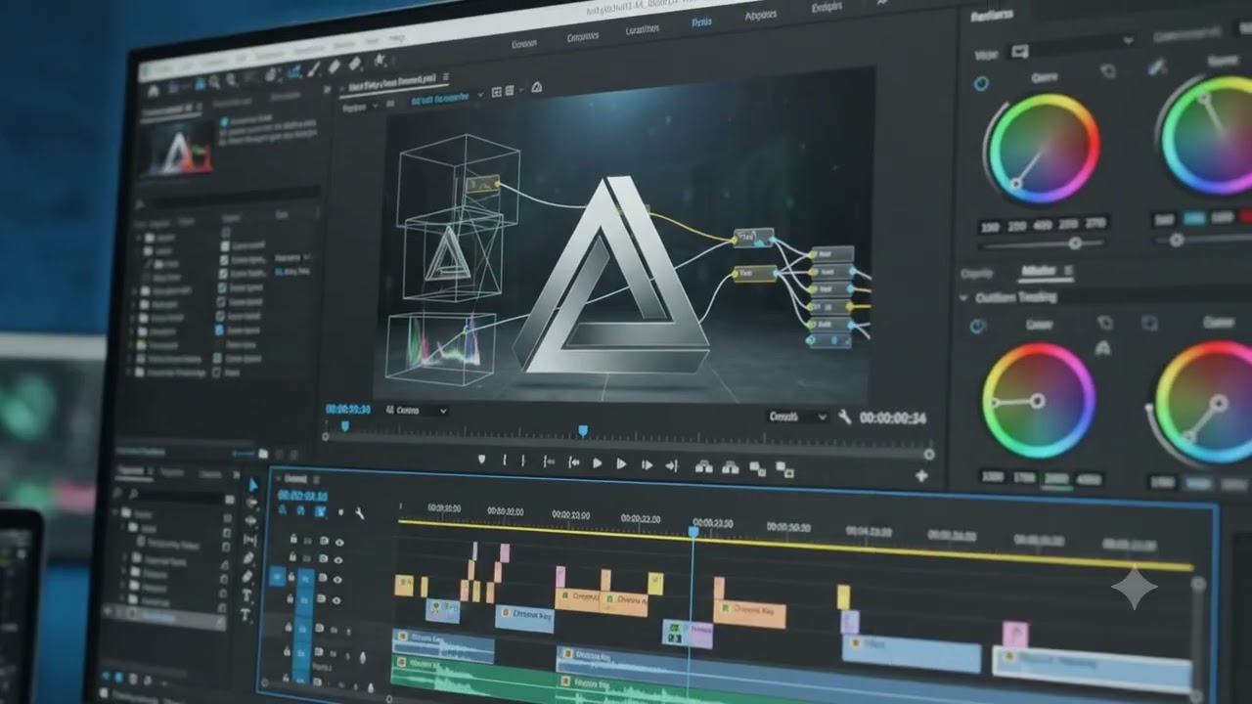Open the button editor plus icon
Viewport: 1252px width, 704px height.
click(920, 476)
